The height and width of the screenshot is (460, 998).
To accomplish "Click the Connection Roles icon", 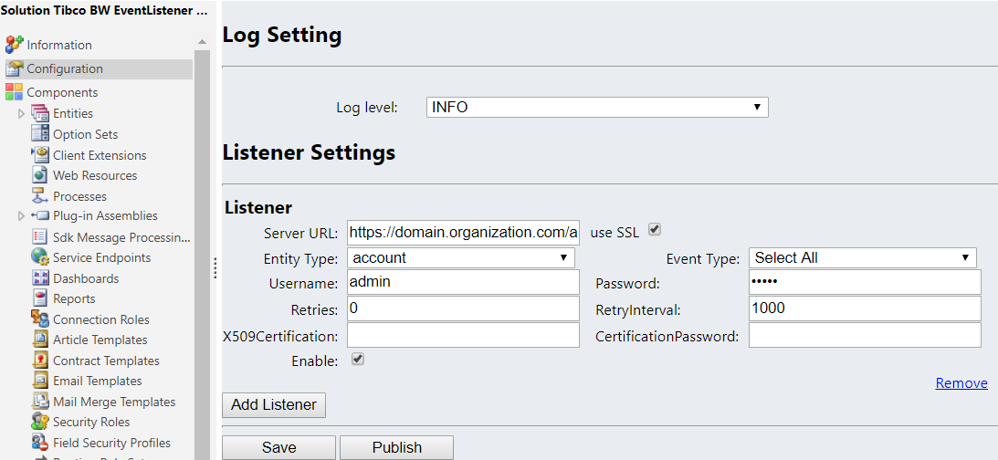I will point(40,319).
